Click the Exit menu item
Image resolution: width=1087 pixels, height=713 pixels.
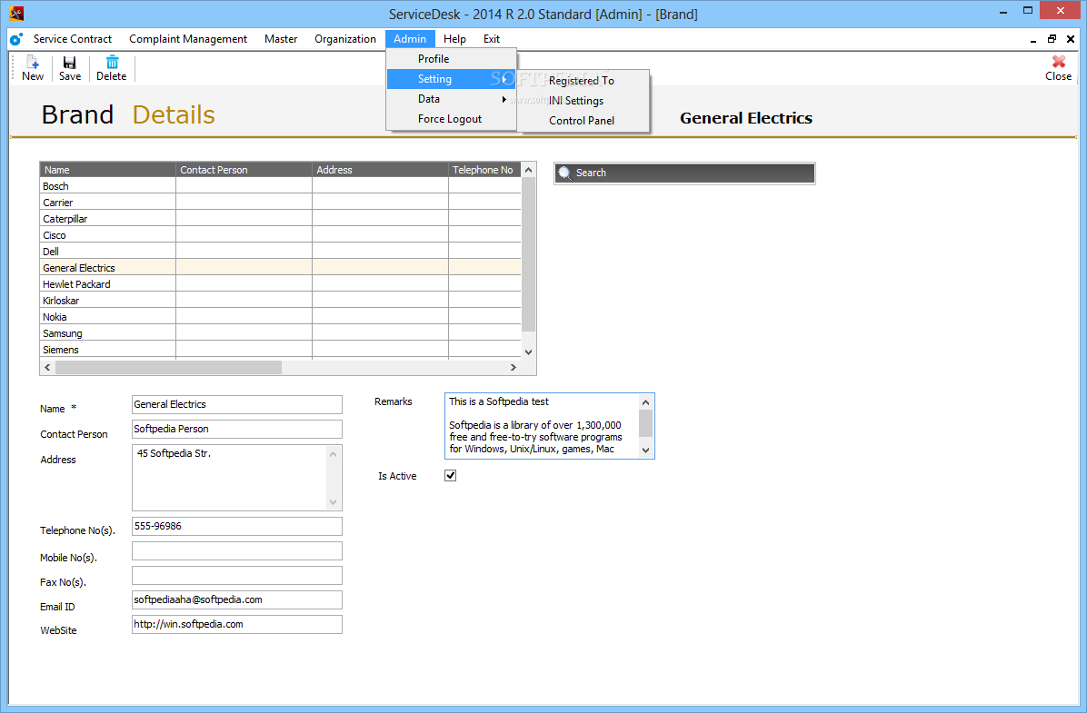pos(492,39)
